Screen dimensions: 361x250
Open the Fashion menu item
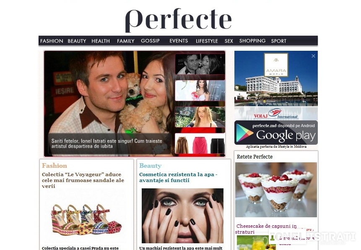[x=52, y=41]
